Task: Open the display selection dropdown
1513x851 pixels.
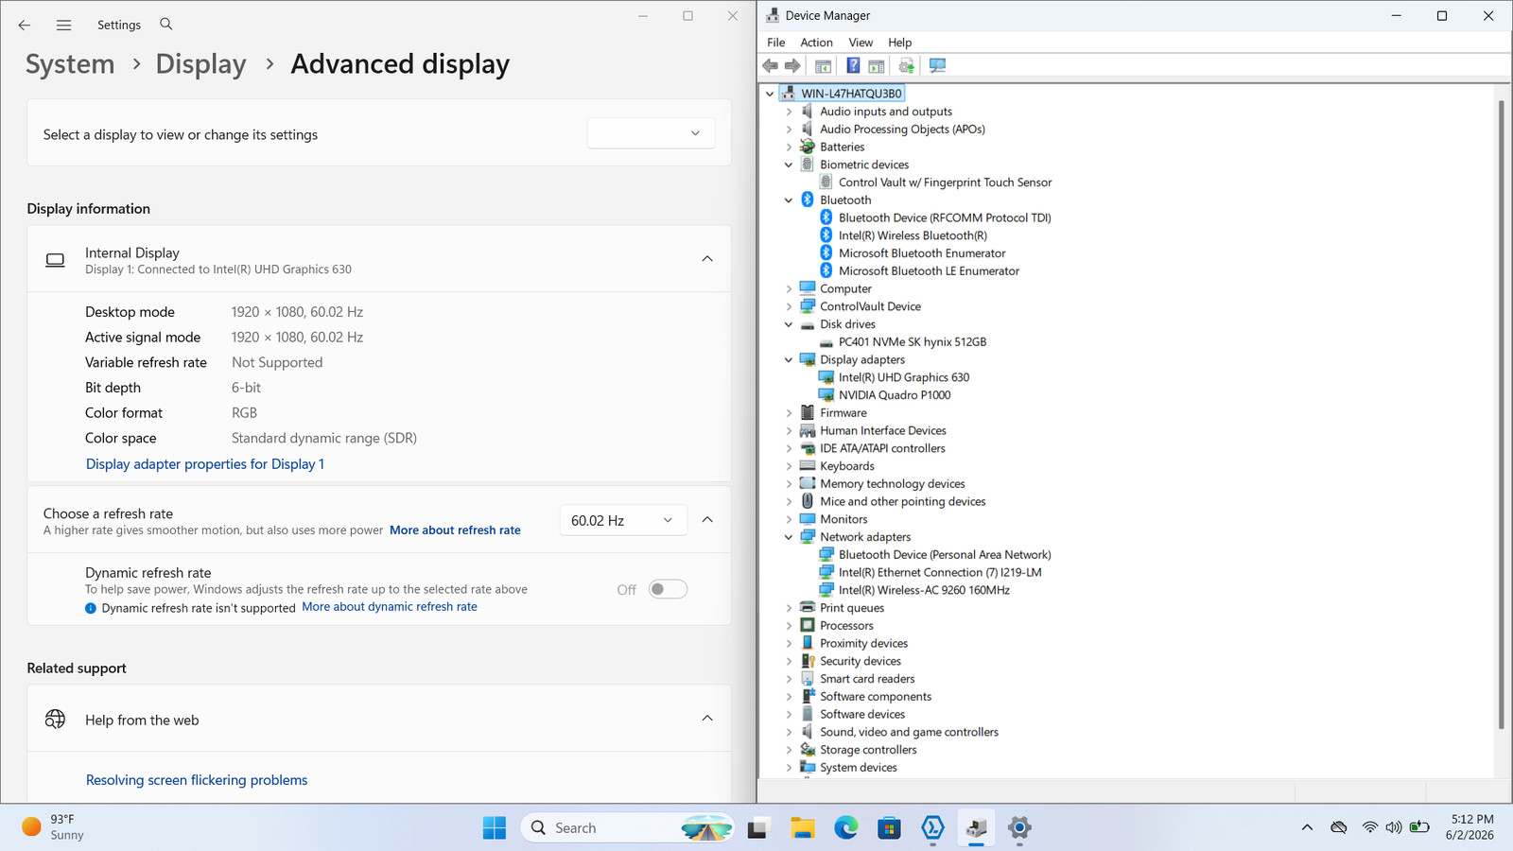Action: pos(651,133)
